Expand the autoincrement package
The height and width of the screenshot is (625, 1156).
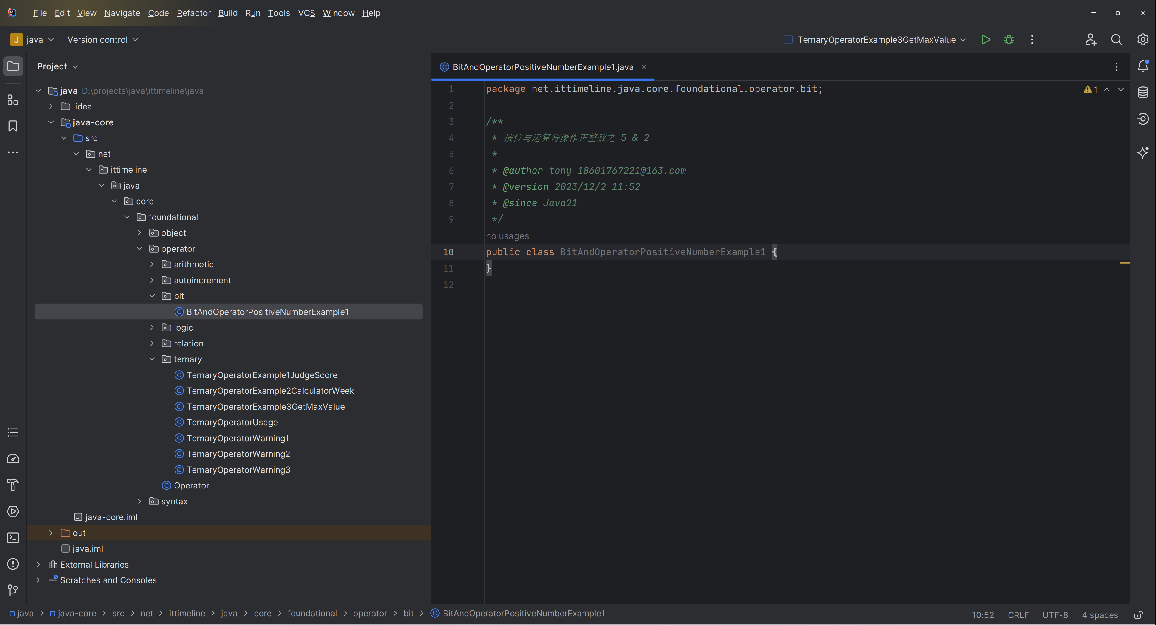(152, 280)
